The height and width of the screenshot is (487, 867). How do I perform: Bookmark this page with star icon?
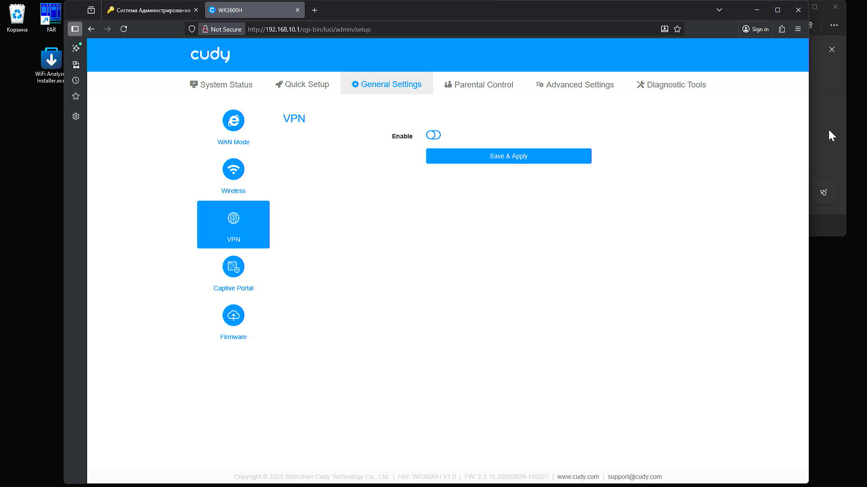(x=677, y=29)
